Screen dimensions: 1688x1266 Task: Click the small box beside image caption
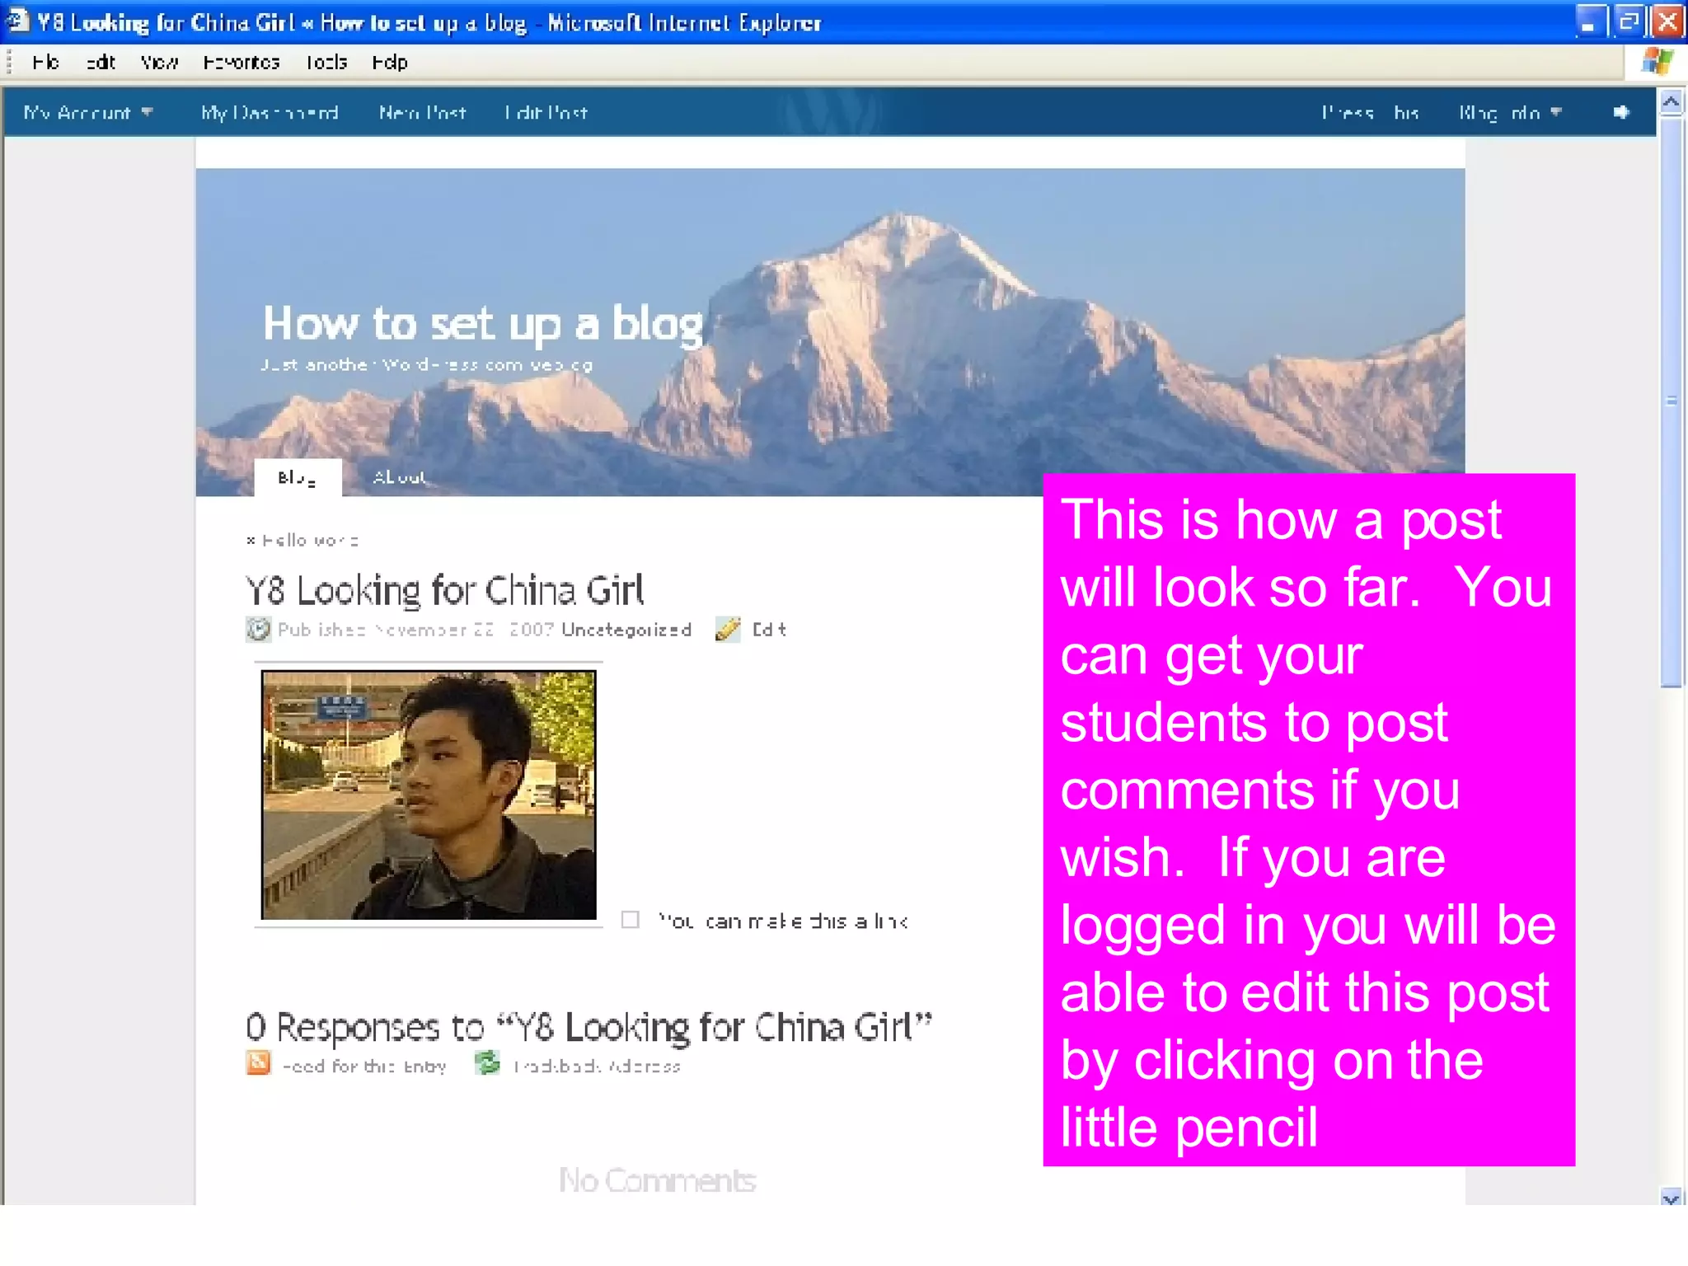click(631, 919)
